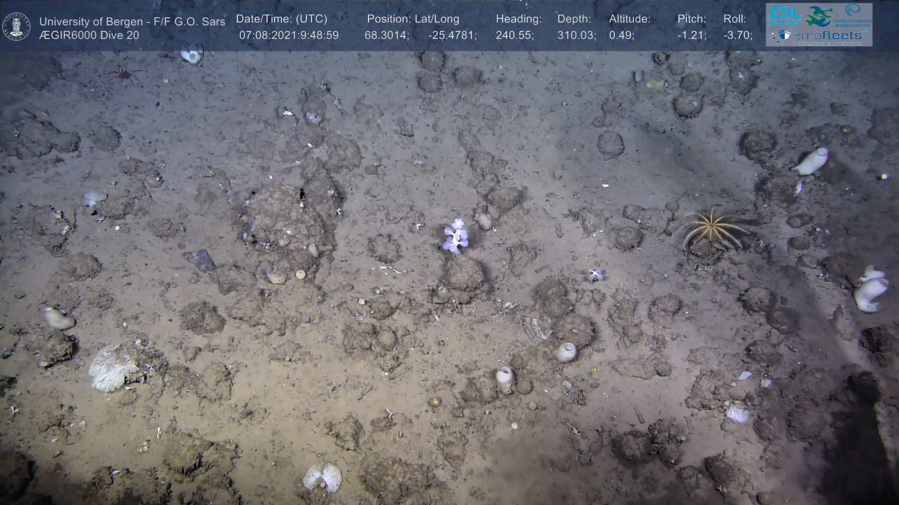The width and height of the screenshot is (899, 505).
Task: Click the green-blue two fish logo
Action: (818, 16)
